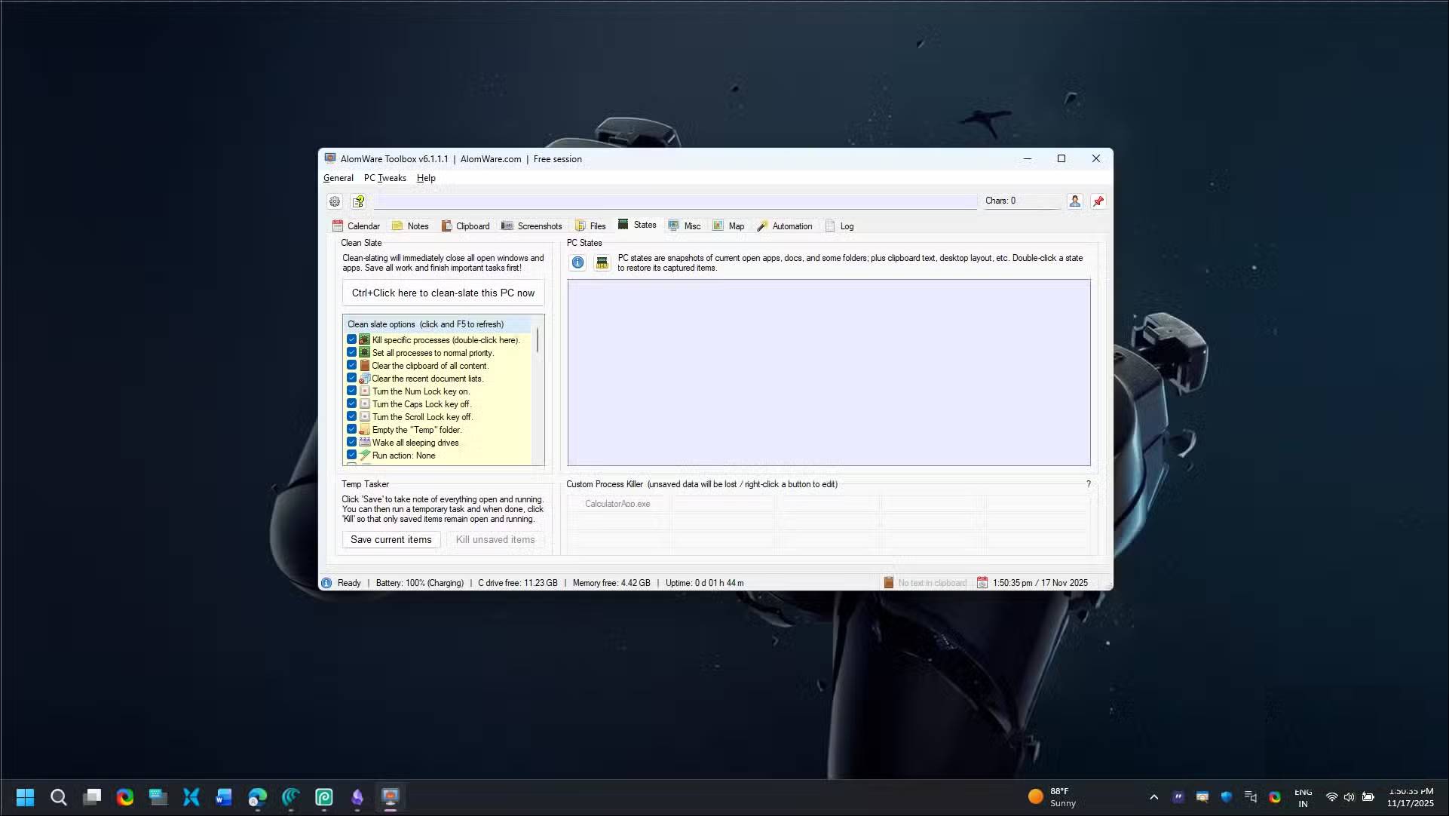Click the red pin icon
Viewport: 1449px width, 816px height.
1098,201
